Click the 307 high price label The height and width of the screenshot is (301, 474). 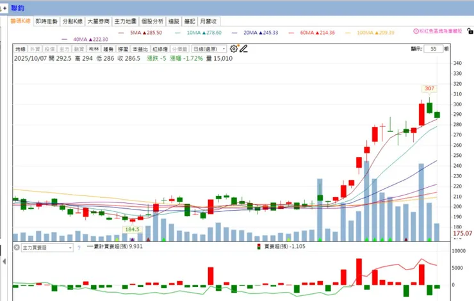429,88
